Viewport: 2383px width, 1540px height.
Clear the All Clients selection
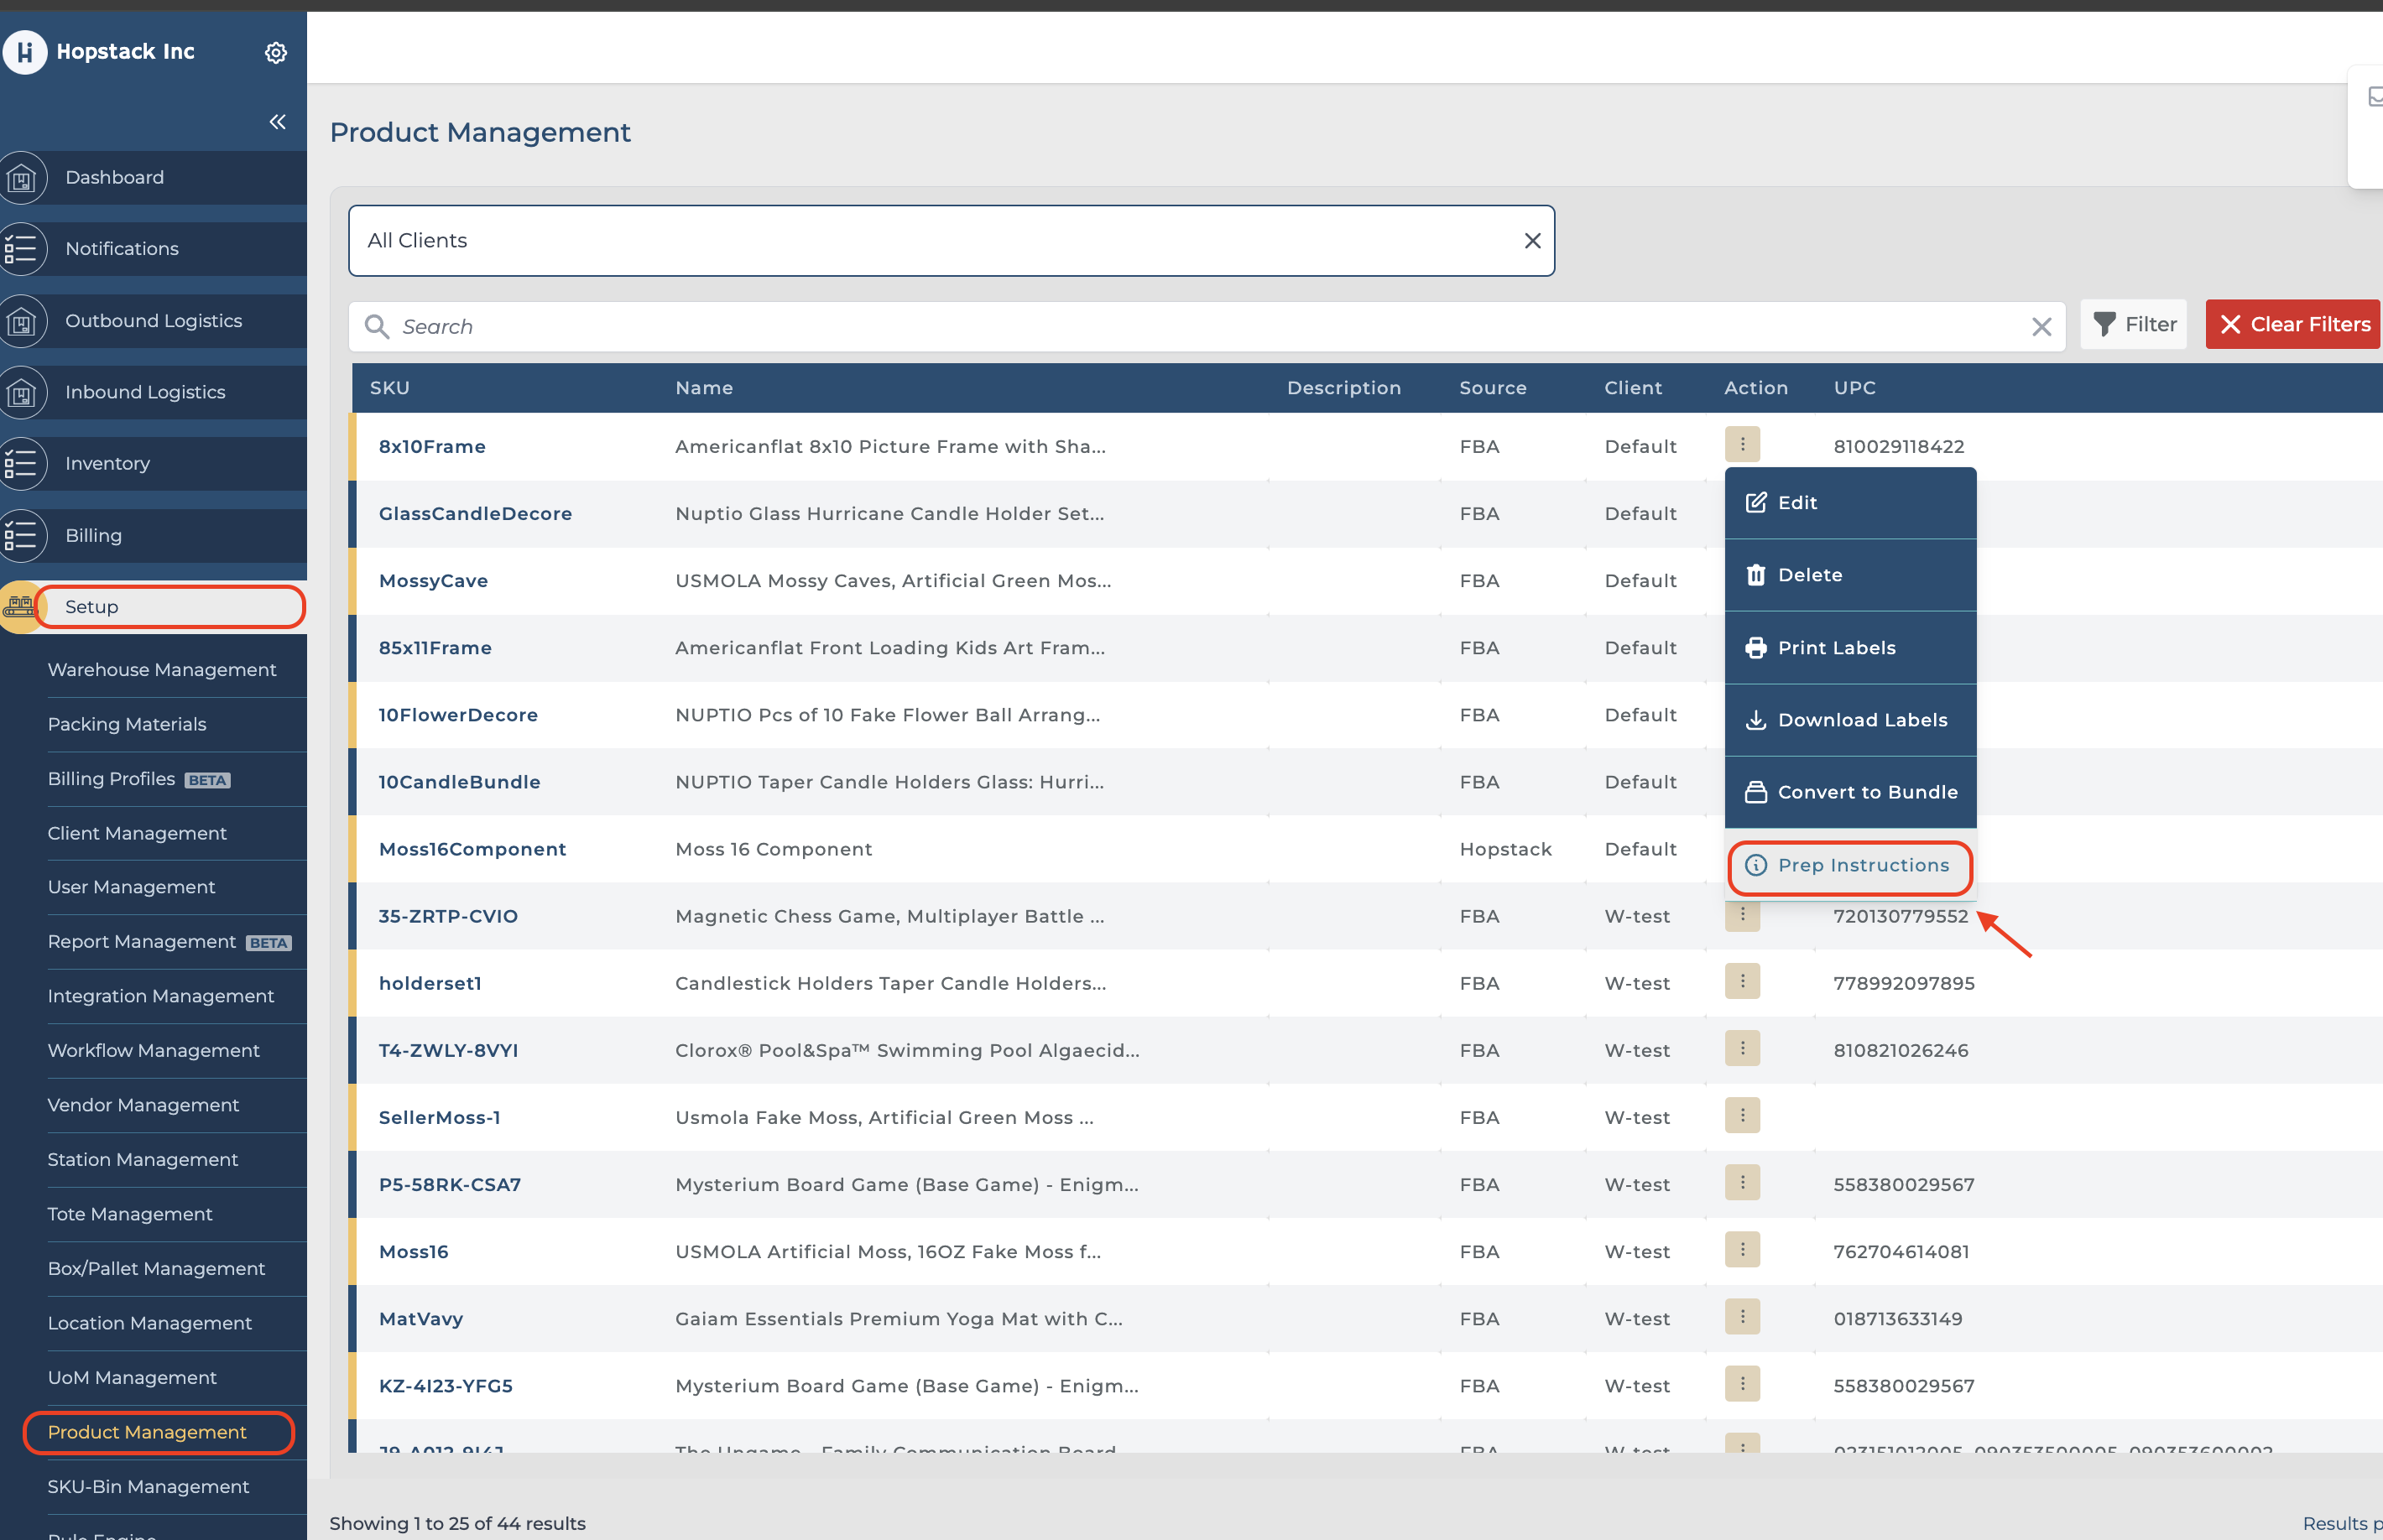point(1531,241)
